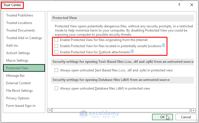Tick always open untrusted Database files checkbox
The width and height of the screenshot is (199, 123).
[x=56, y=88]
